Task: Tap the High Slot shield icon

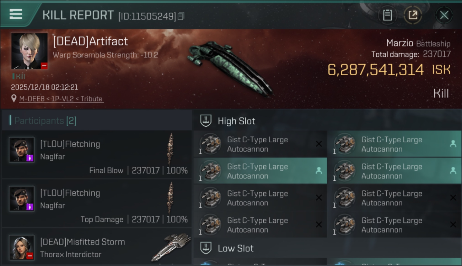Action: [206, 121]
